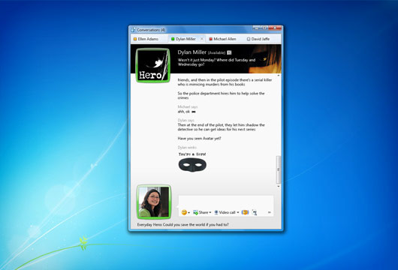Click the webcam Video call icon
The width and height of the screenshot is (398, 270).
216,212
